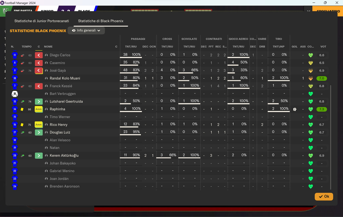Open the Info generali view dropdown
This screenshot has height=217, width=343.
tap(86, 30)
